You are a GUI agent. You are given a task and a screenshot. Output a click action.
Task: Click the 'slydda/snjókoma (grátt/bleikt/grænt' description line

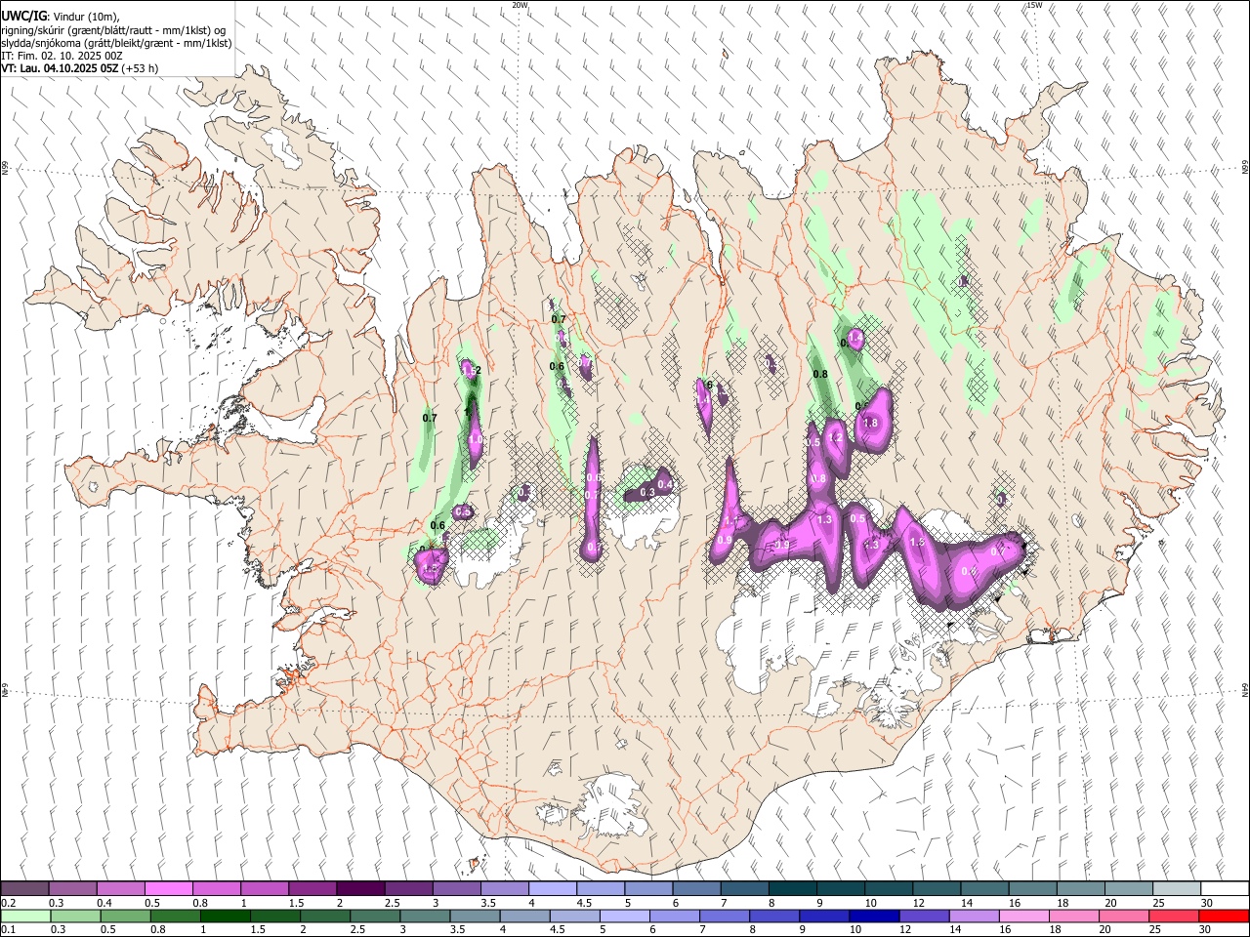point(116,43)
